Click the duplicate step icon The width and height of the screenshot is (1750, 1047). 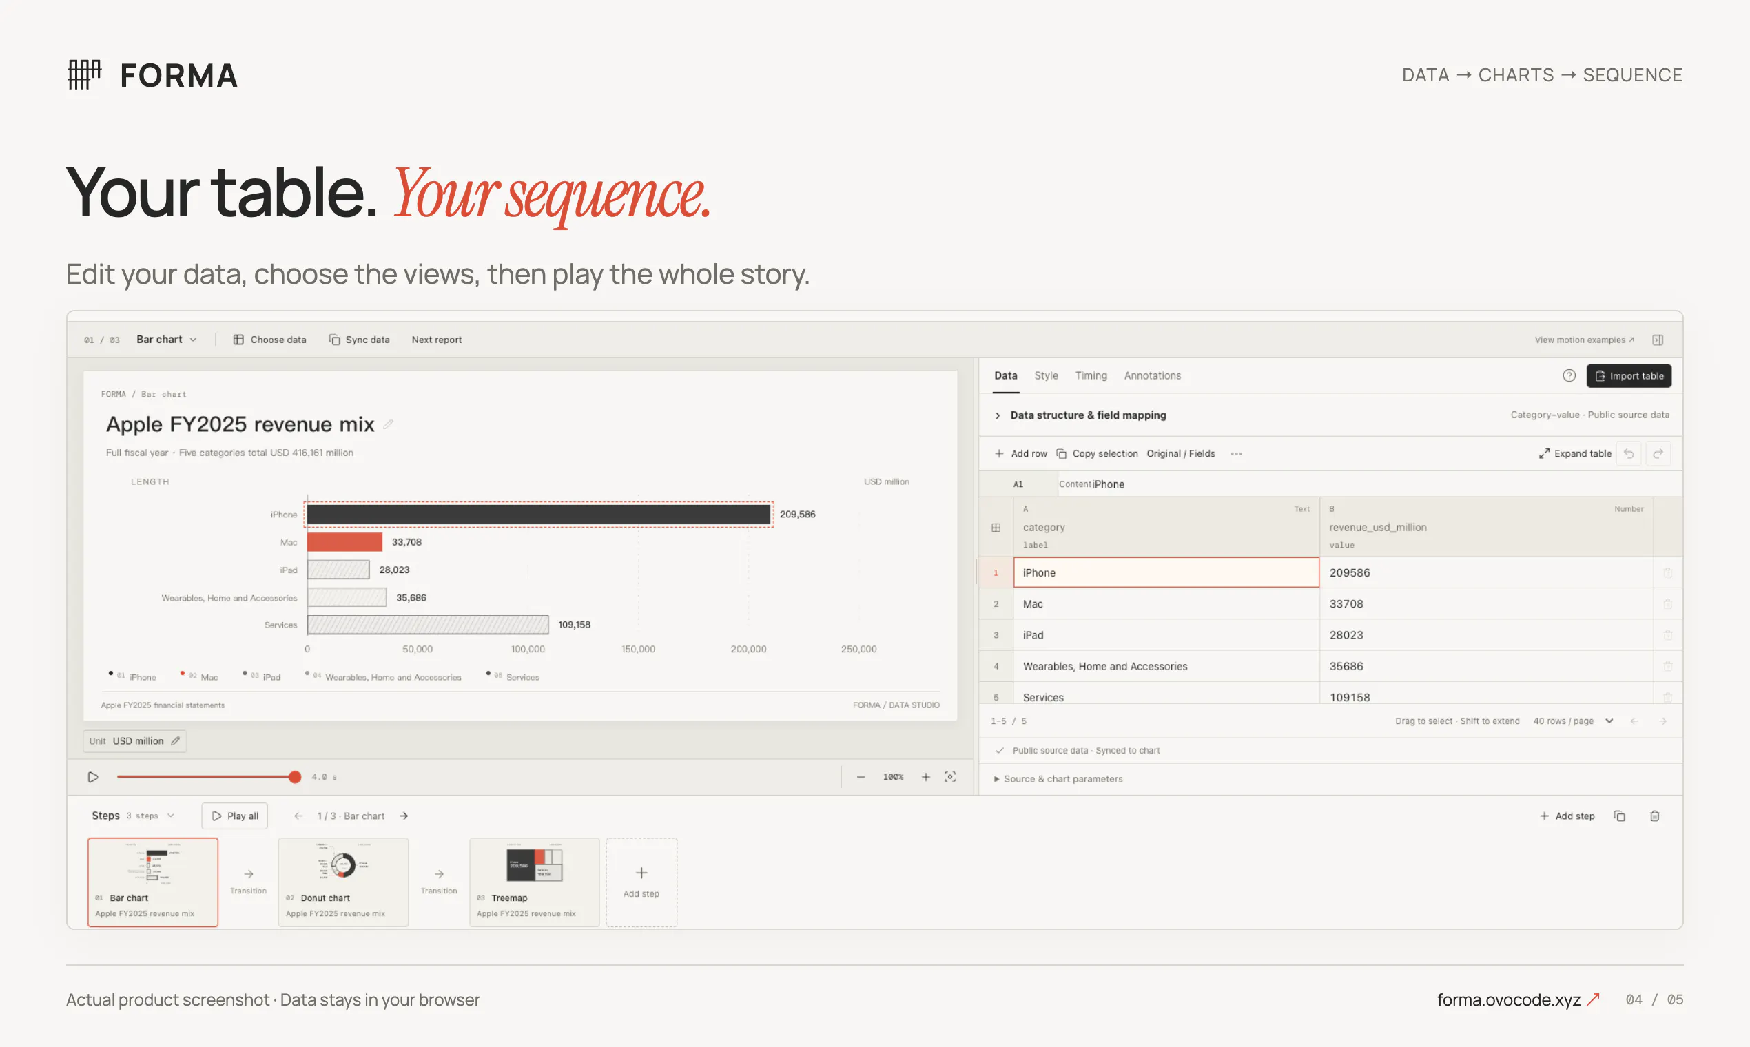click(1620, 816)
